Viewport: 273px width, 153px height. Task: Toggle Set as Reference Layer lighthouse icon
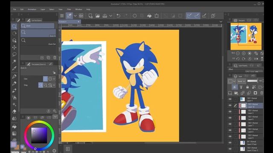click(x=241, y=87)
